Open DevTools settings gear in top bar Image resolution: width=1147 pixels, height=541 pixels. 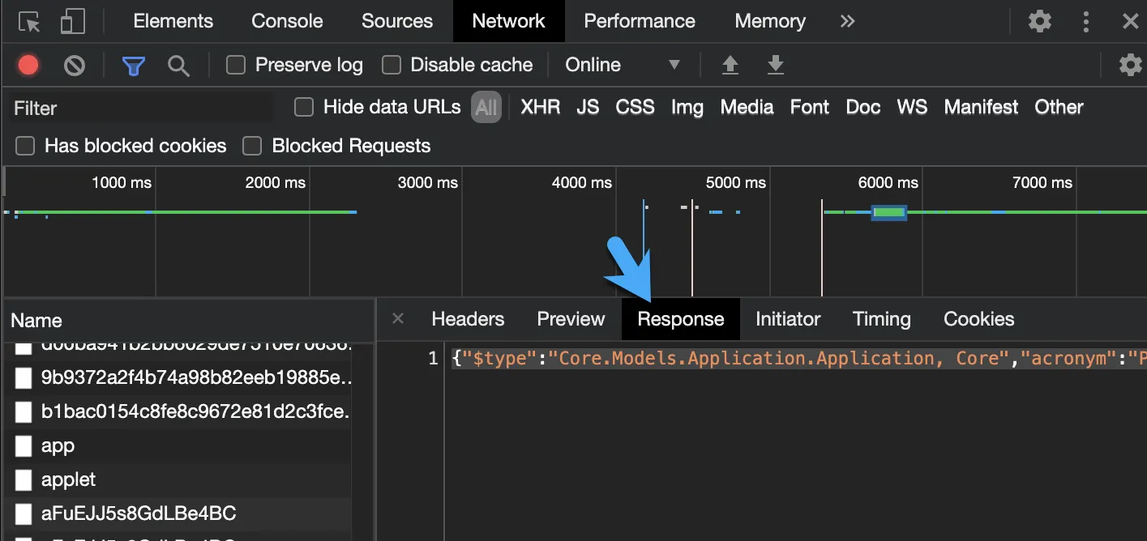1039,21
